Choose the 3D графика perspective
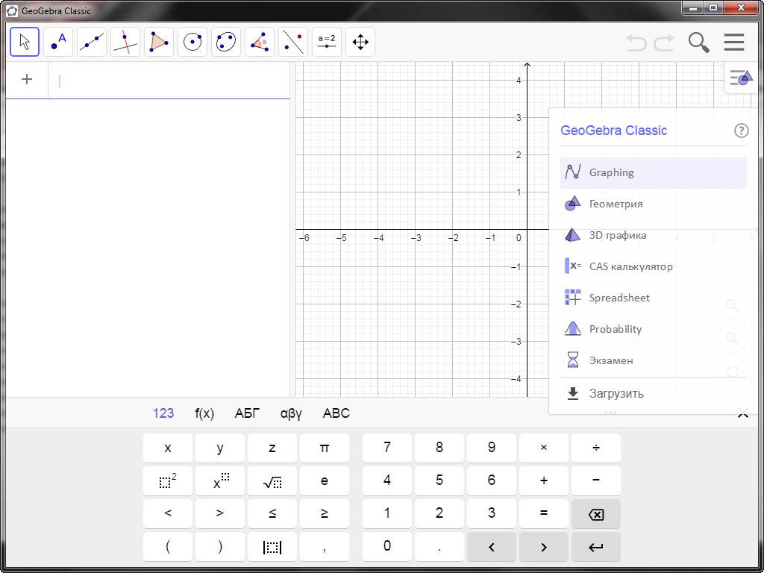 (x=653, y=235)
